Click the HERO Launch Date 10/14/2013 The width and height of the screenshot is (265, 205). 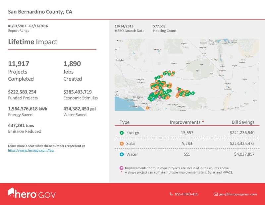(x=124, y=26)
